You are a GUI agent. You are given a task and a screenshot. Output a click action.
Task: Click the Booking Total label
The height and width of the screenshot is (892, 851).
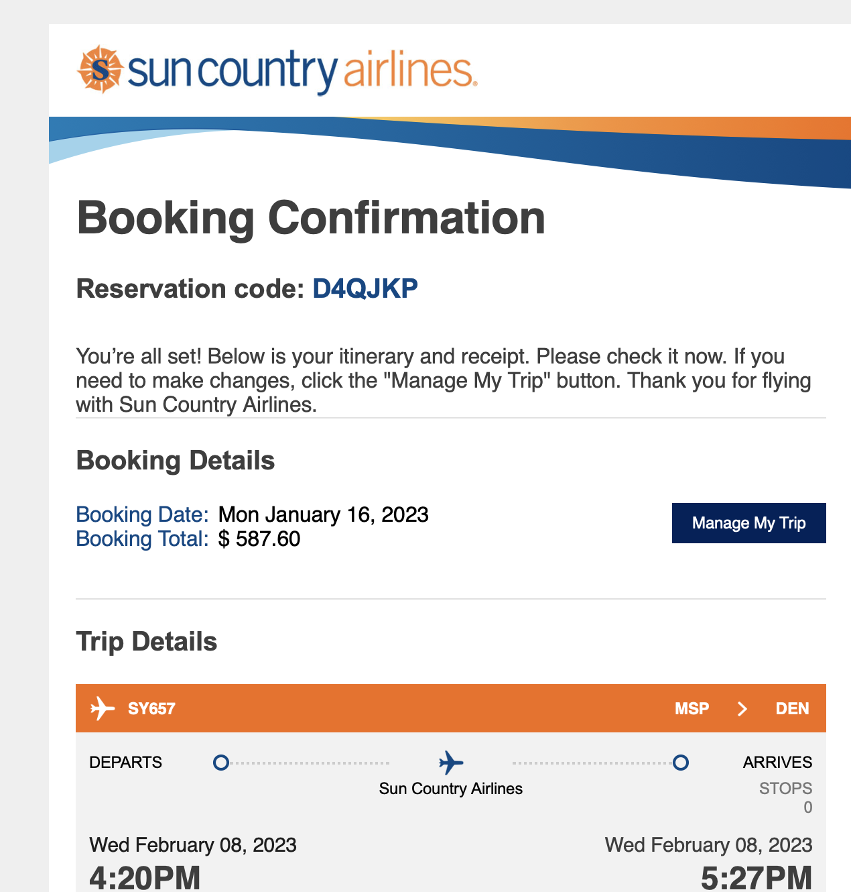[142, 539]
